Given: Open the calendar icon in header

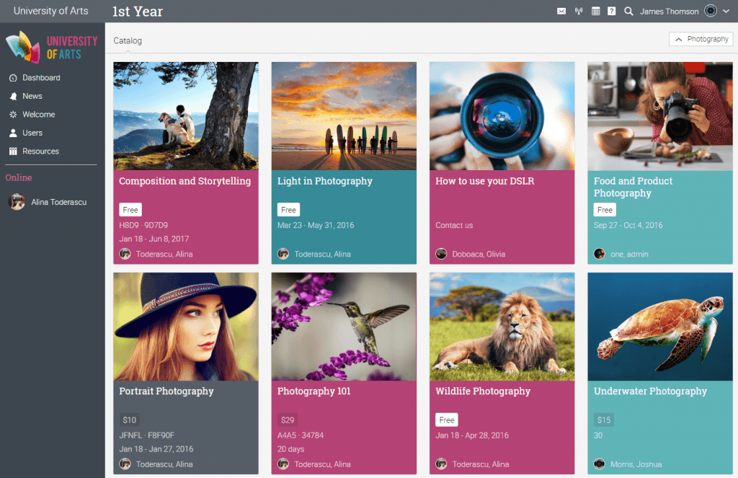Looking at the screenshot, I should (x=595, y=12).
